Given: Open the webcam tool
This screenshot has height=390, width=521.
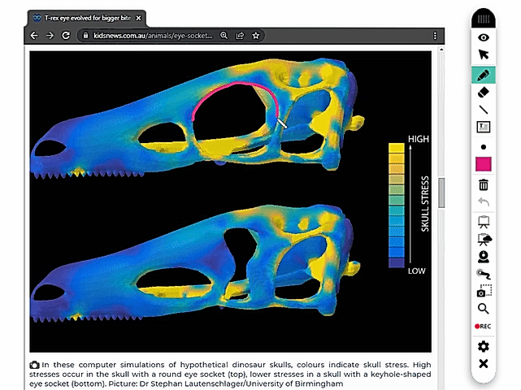Looking at the screenshot, I should point(484,256).
